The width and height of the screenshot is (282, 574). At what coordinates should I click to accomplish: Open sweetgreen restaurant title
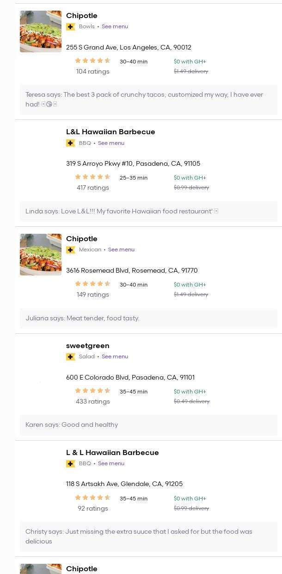click(88, 346)
